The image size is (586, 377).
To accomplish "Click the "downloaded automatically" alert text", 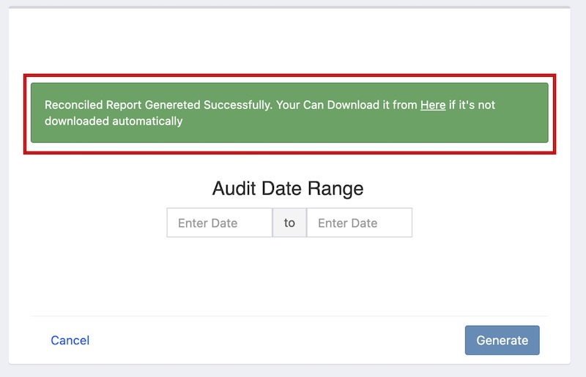I will pos(114,122).
